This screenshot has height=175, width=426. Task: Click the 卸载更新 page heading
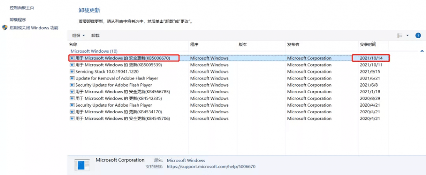click(x=89, y=10)
